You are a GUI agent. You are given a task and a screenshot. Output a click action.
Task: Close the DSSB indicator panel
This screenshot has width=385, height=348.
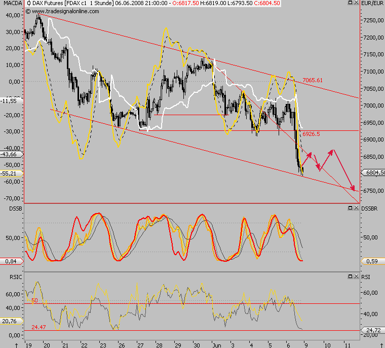point(356,208)
